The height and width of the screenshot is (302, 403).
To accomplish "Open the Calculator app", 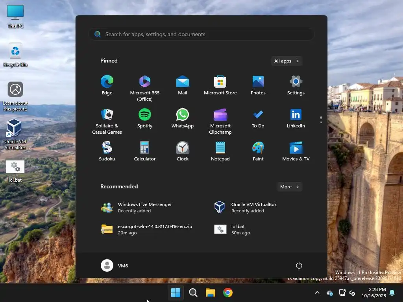I will (x=145, y=151).
